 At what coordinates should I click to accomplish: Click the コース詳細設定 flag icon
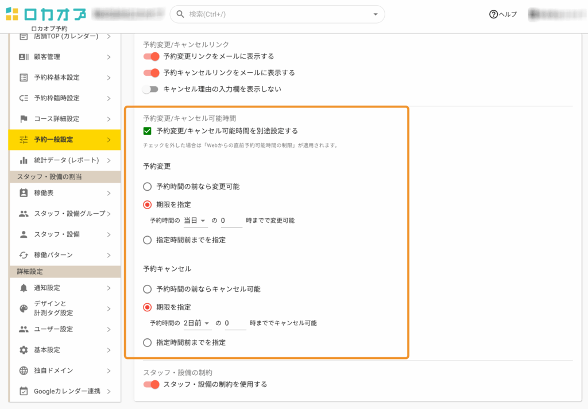pyautogui.click(x=24, y=119)
